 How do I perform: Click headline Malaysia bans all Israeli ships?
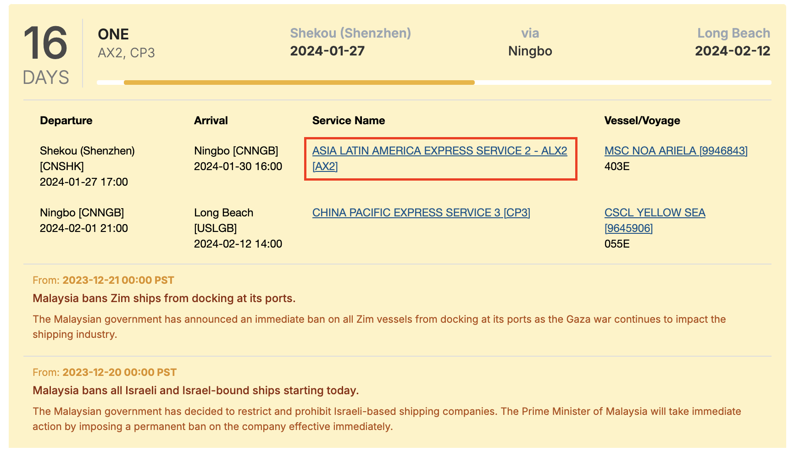(195, 391)
